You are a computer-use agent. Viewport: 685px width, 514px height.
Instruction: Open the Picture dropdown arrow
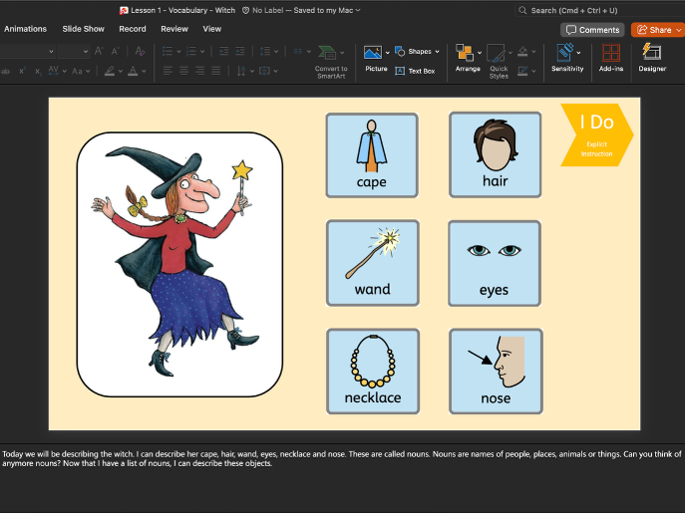(388, 53)
